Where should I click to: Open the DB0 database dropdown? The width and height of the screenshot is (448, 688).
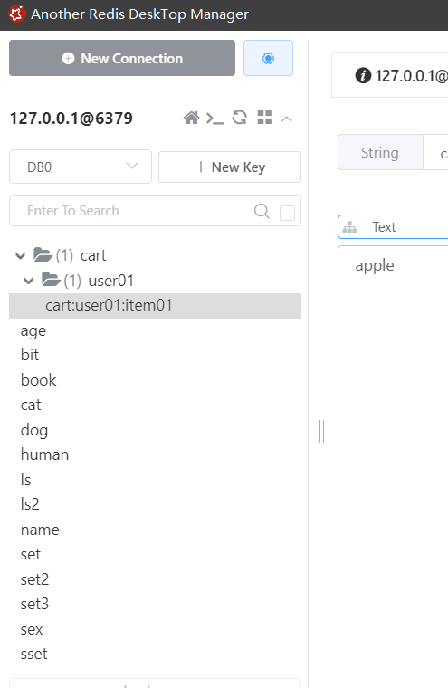click(x=81, y=167)
